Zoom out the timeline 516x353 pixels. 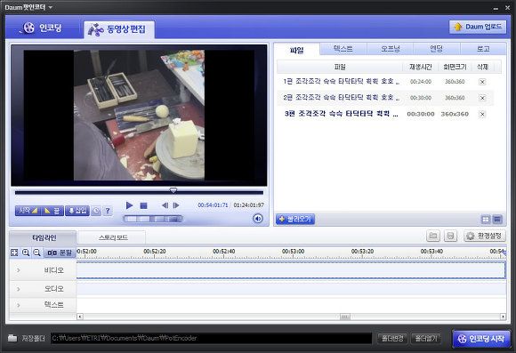coord(36,253)
